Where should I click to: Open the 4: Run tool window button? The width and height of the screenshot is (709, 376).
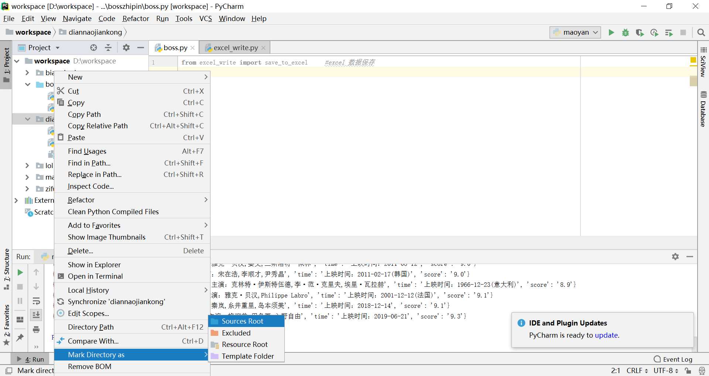coord(31,359)
